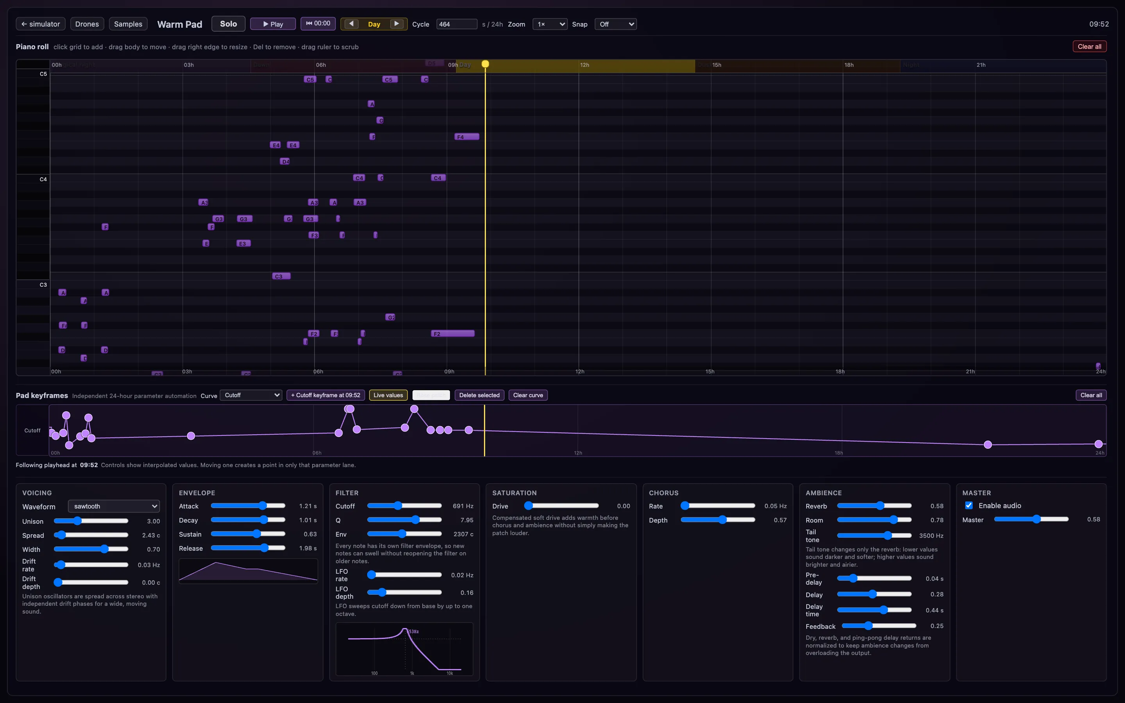Select the last cutoff keyframe near 24h
1125x703 pixels.
tap(1098, 444)
